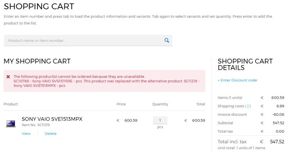
Task: Click the magnifier search icon
Action: tap(167, 40)
